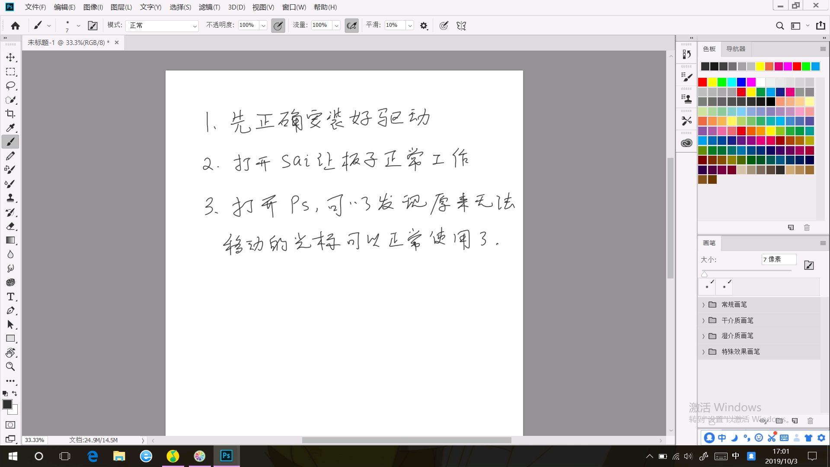Select the Rectangle shape tool
The width and height of the screenshot is (830, 467).
click(x=10, y=339)
